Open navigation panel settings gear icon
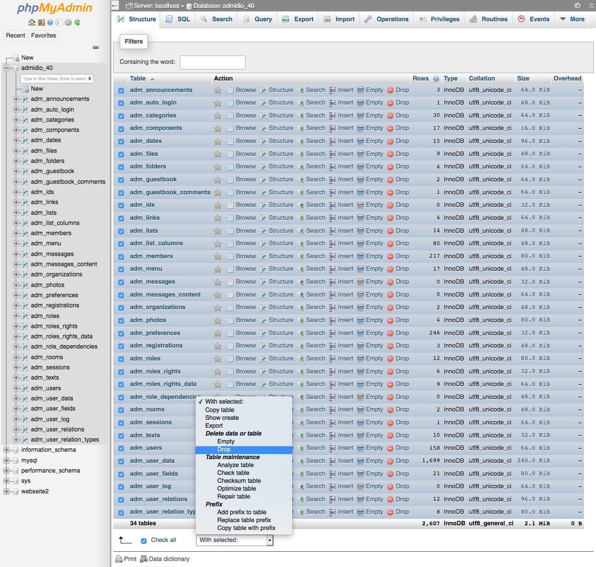Viewport: 596px width, 567px height. (68, 22)
